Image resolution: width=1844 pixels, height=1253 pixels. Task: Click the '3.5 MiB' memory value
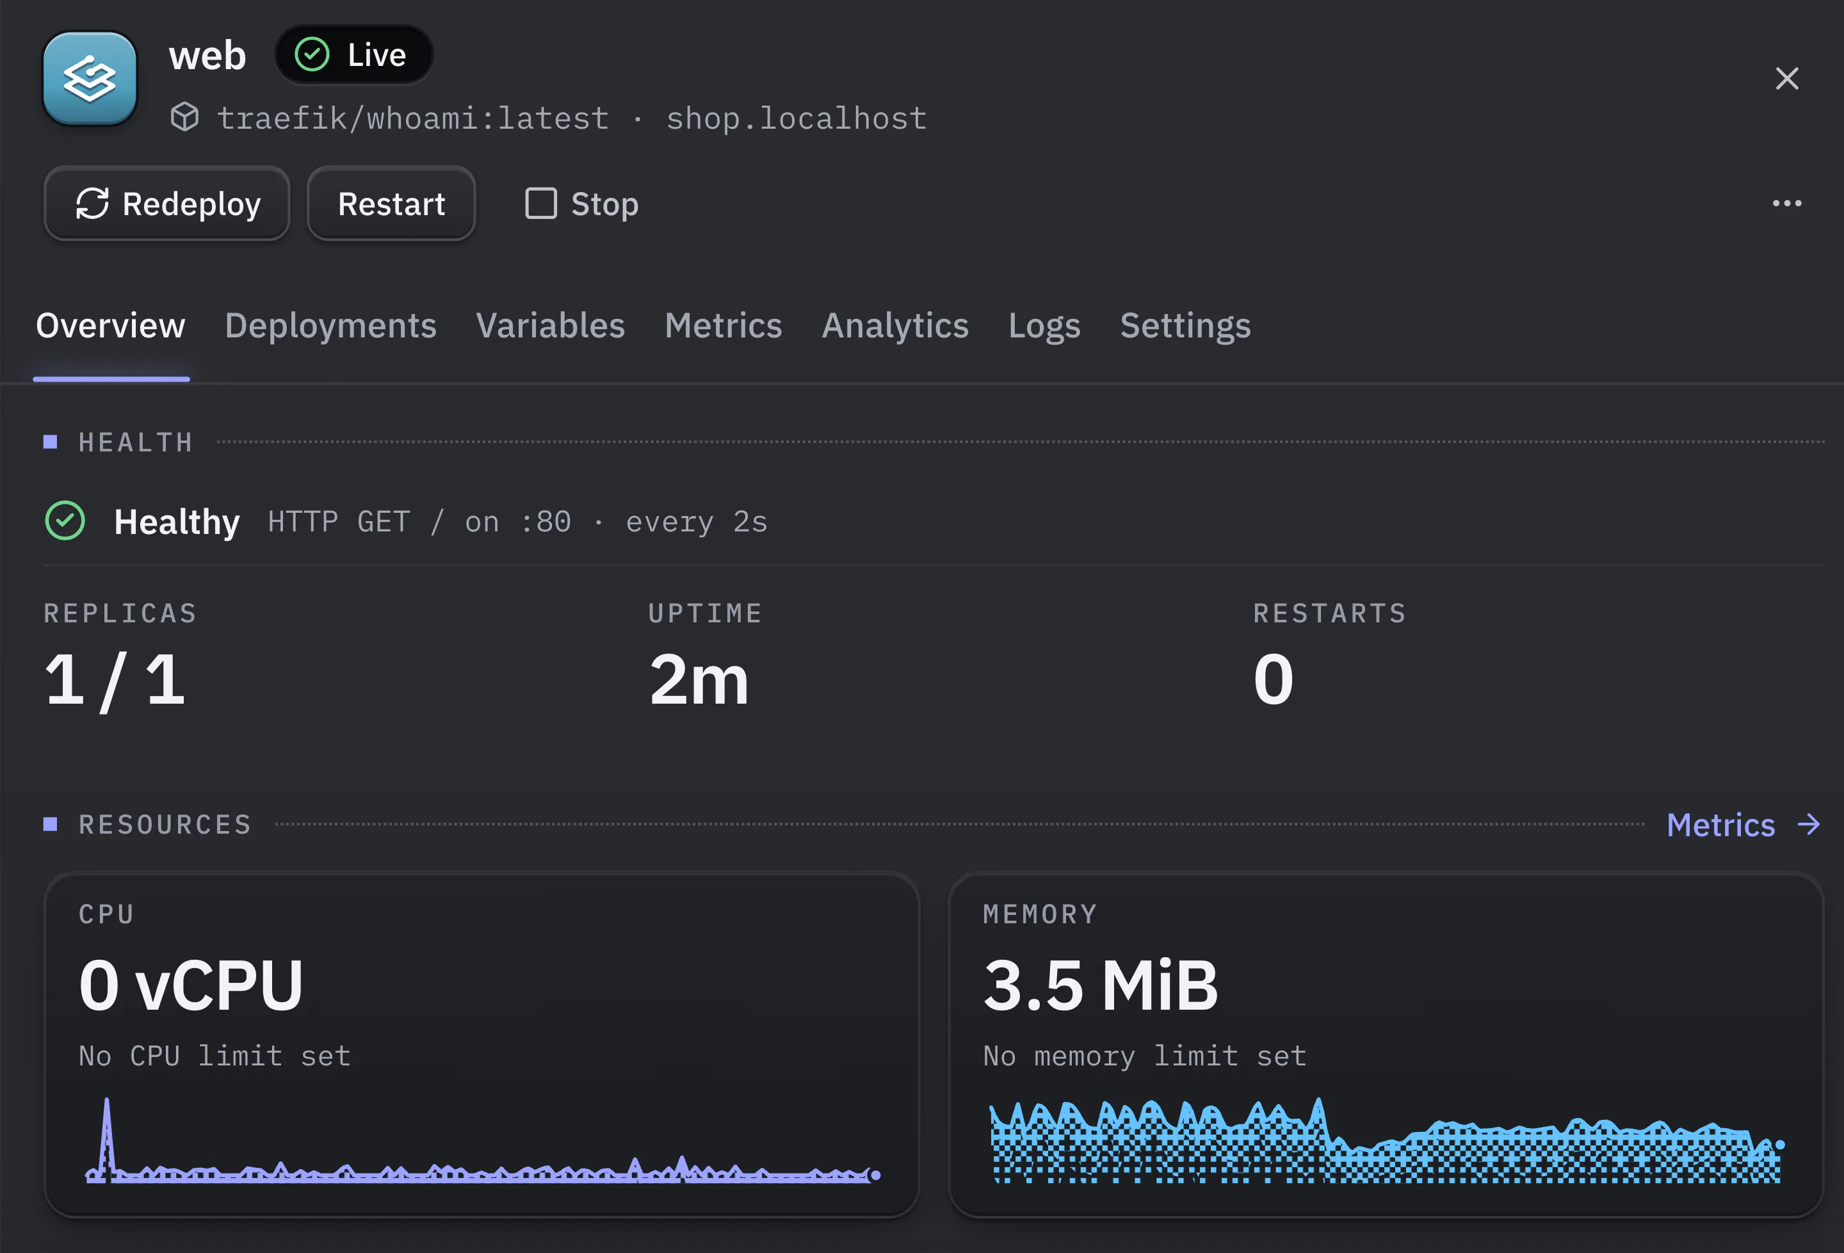pyautogui.click(x=1101, y=985)
